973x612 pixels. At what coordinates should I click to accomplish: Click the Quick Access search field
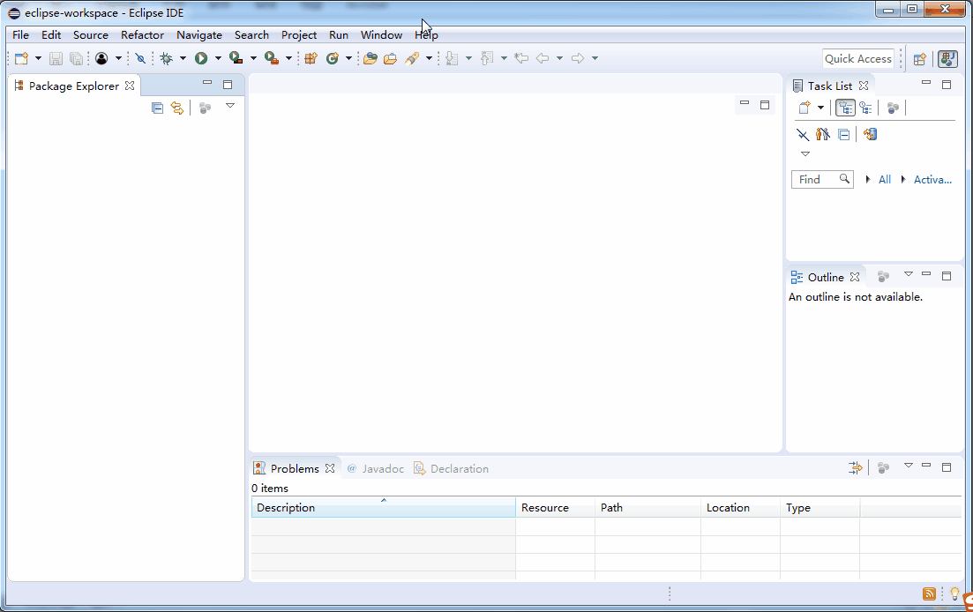click(x=857, y=58)
